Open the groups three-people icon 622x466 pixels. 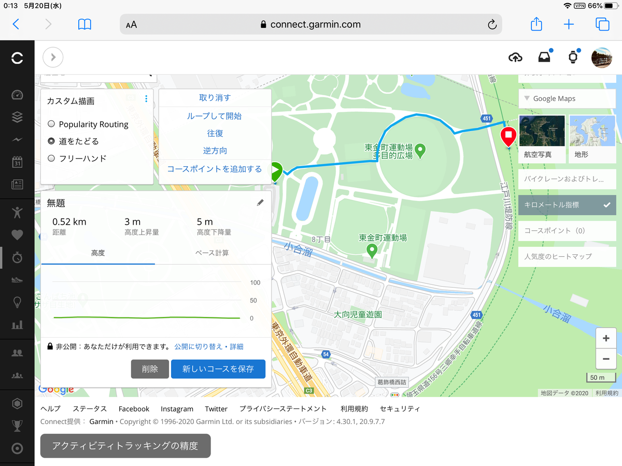click(x=17, y=375)
